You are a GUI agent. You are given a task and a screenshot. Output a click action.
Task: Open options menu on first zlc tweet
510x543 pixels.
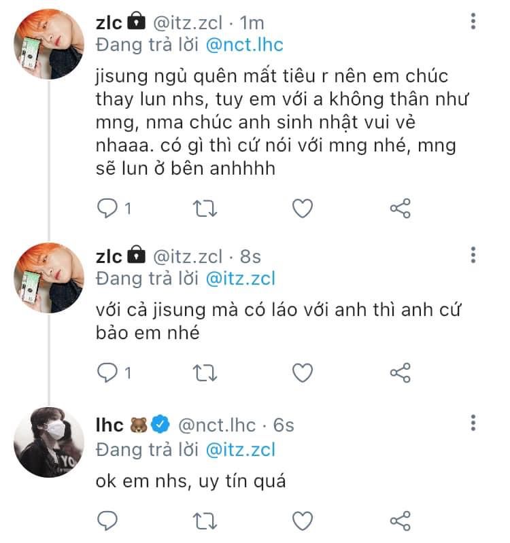pos(473,22)
